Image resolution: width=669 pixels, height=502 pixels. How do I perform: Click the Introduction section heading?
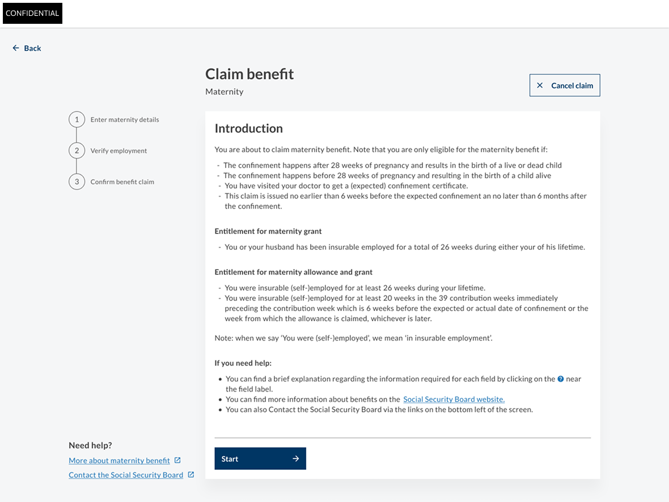coord(248,129)
